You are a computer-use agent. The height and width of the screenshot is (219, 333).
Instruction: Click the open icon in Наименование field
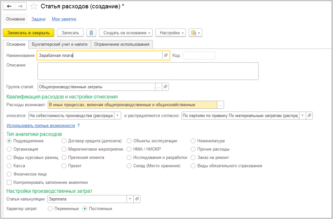click(166, 55)
